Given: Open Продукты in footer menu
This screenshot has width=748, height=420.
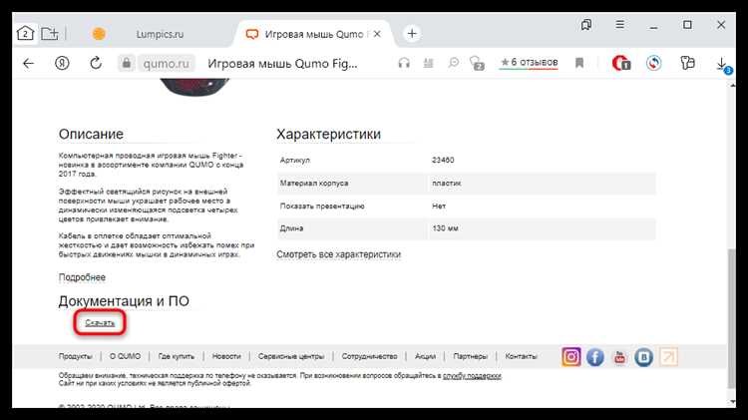Looking at the screenshot, I should (x=75, y=356).
